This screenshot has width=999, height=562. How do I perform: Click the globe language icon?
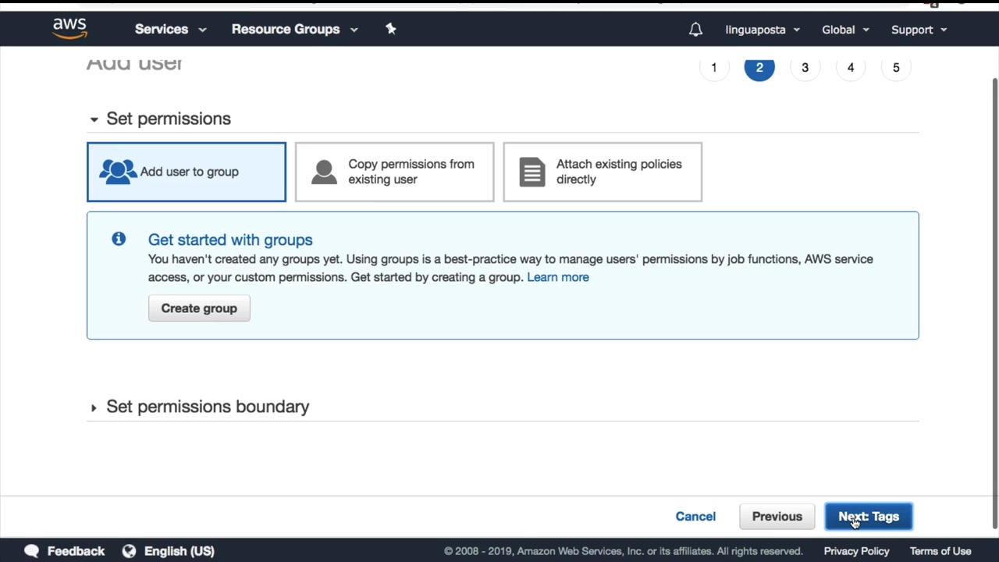pos(129,551)
